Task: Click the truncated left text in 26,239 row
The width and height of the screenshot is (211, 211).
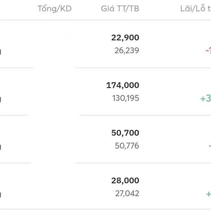Action: click(x=1, y=51)
